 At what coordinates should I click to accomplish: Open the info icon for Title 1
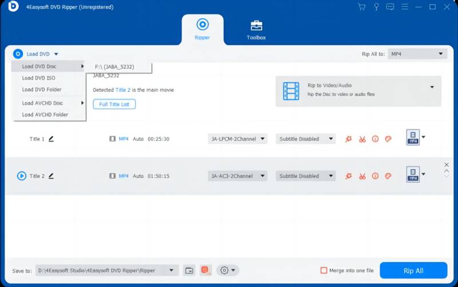pyautogui.click(x=375, y=139)
